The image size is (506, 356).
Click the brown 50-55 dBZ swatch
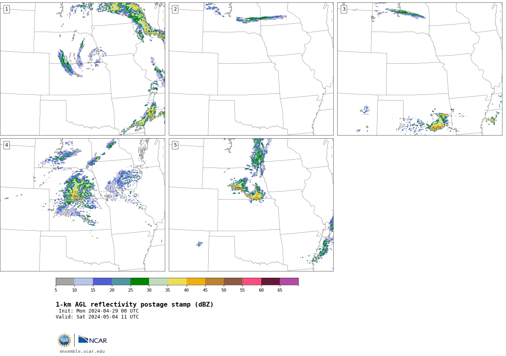(x=233, y=281)
